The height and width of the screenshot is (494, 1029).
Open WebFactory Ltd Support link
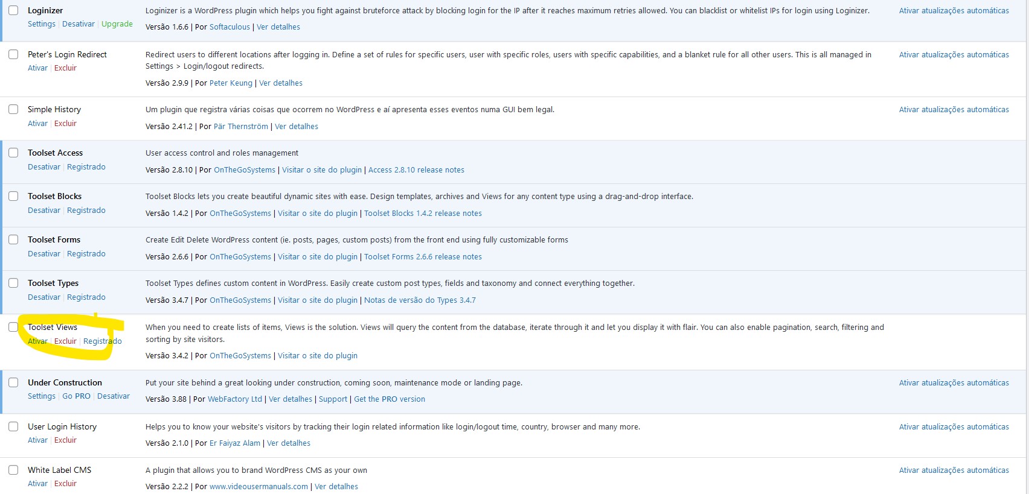[x=333, y=399]
